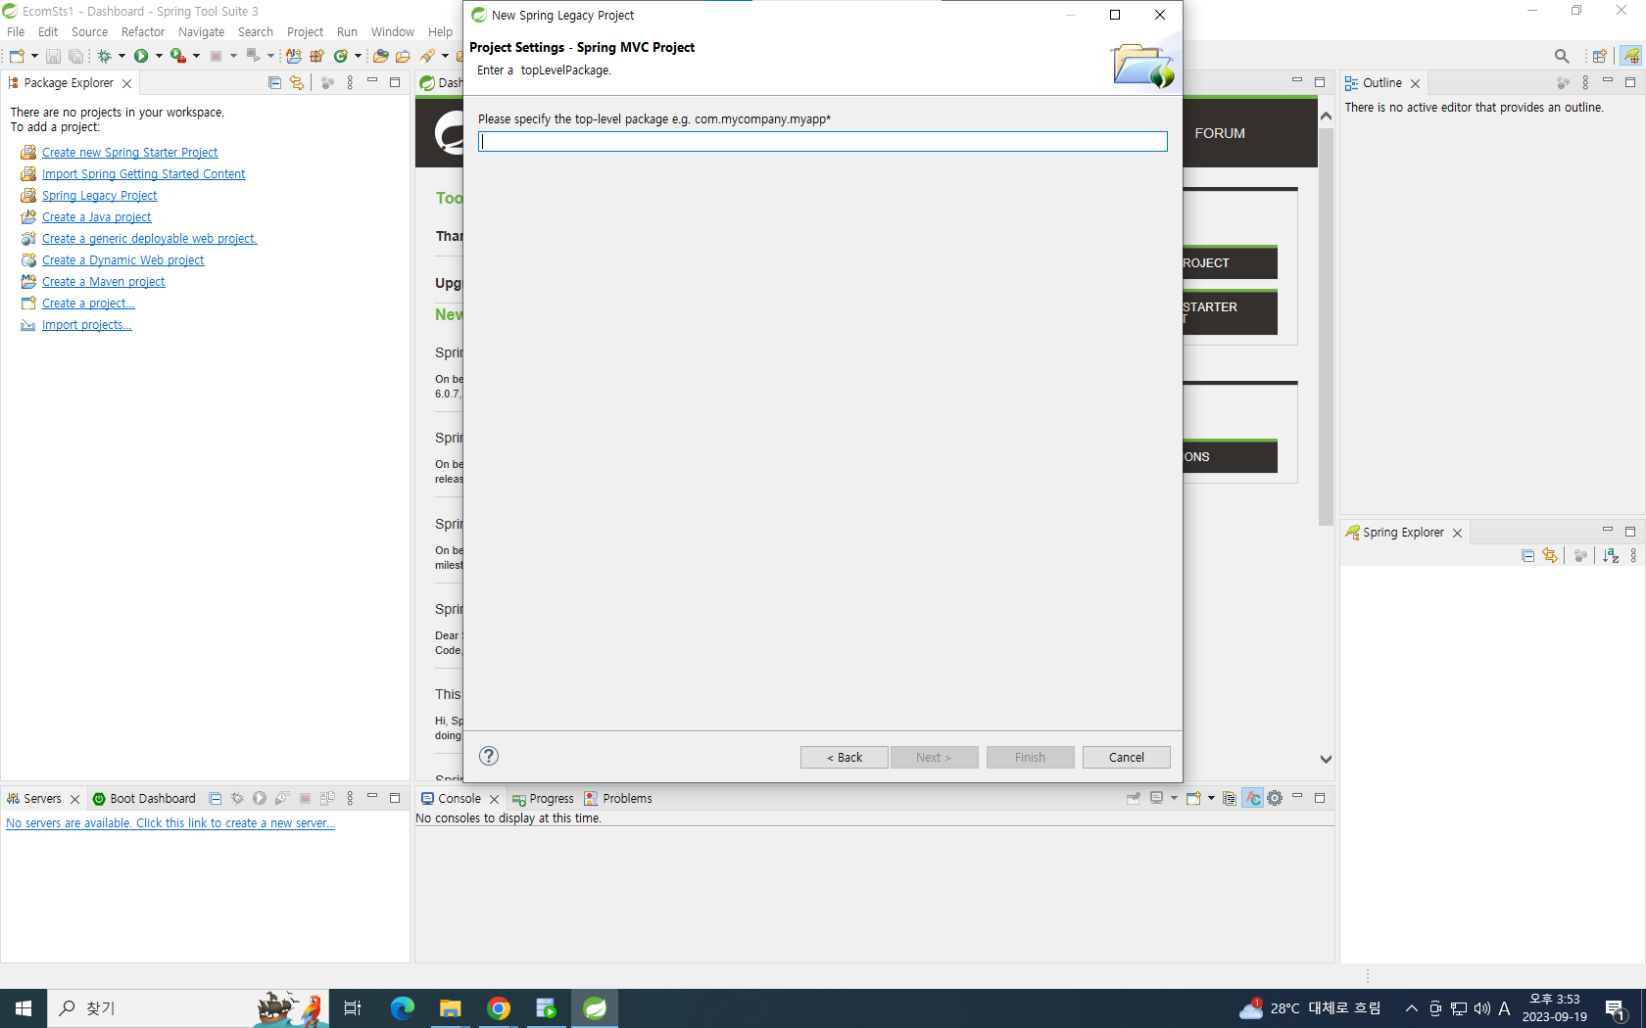Click the New Aspect AJ icon
1646x1028 pixels.
click(293, 56)
